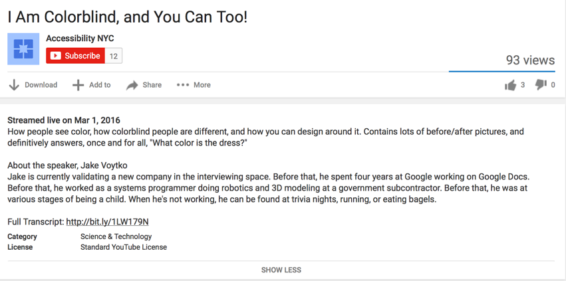566x281 pixels.
Task: Click the three dots More icon
Action: pyautogui.click(x=183, y=85)
